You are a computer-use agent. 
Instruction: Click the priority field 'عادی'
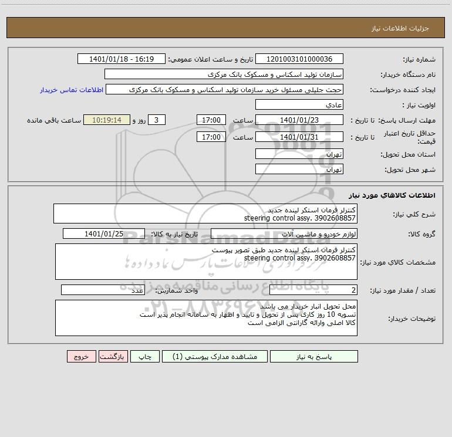tap(299, 104)
